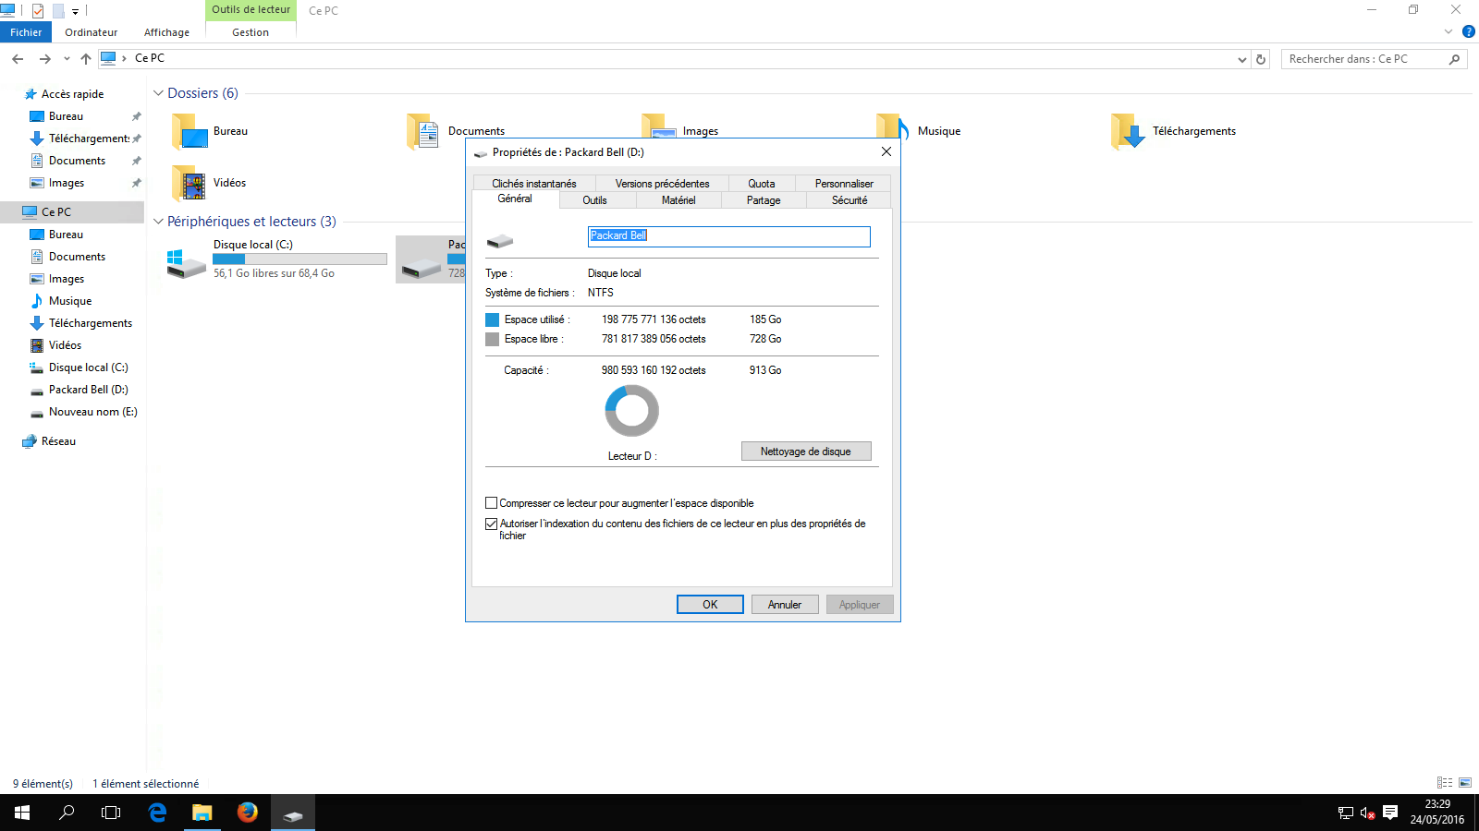Switch to the Sécurité tab
This screenshot has height=831, width=1479.
tap(849, 200)
